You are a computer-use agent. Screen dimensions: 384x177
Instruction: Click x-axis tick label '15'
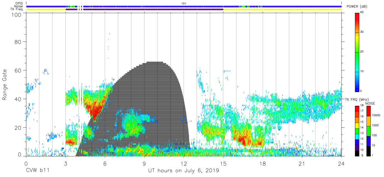[x=223, y=163]
